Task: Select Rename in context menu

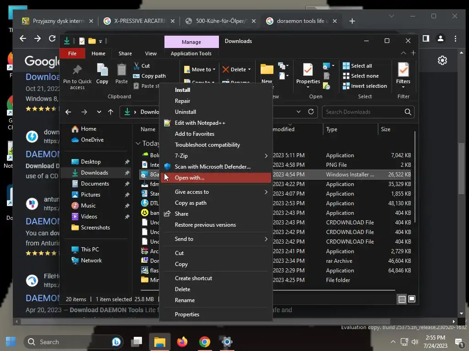Action: [216, 300]
